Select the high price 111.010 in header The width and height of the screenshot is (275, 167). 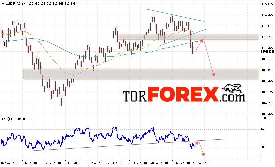(x=46, y=3)
